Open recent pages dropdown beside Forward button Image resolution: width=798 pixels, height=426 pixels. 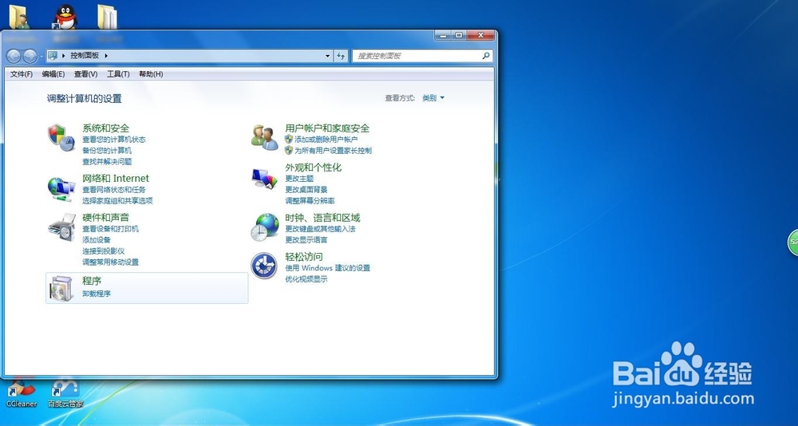click(x=41, y=56)
